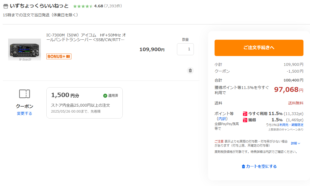This screenshot has height=186, width=310.
Task: Click the trash icon to delete IC-7300M item
Action: (x=190, y=70)
